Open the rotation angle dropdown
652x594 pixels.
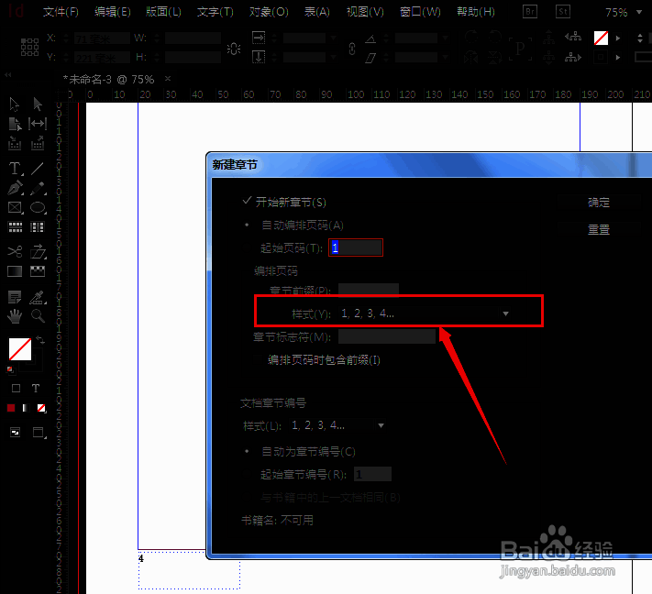(446, 38)
